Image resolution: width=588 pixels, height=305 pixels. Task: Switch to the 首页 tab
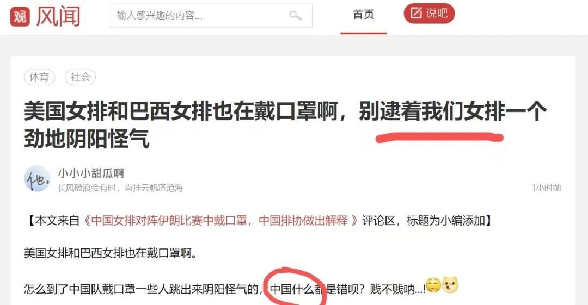[x=363, y=15]
